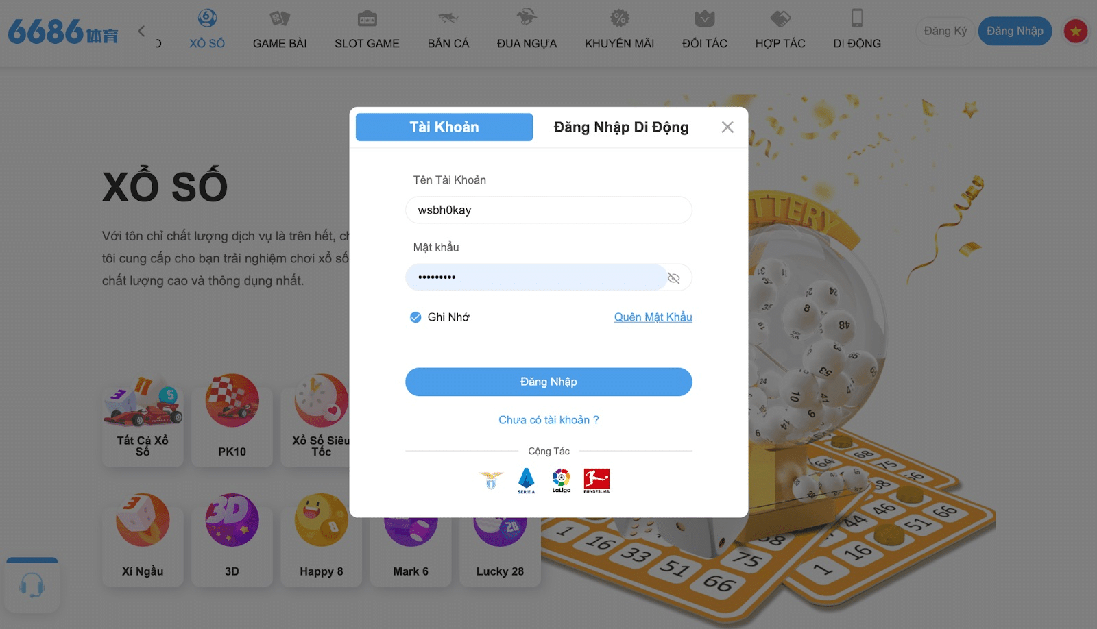This screenshot has width=1097, height=629.
Task: Open the PK10 racing game icon
Action: pos(232,418)
